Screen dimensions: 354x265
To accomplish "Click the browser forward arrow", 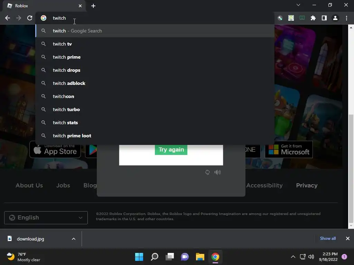I will 19,18.
